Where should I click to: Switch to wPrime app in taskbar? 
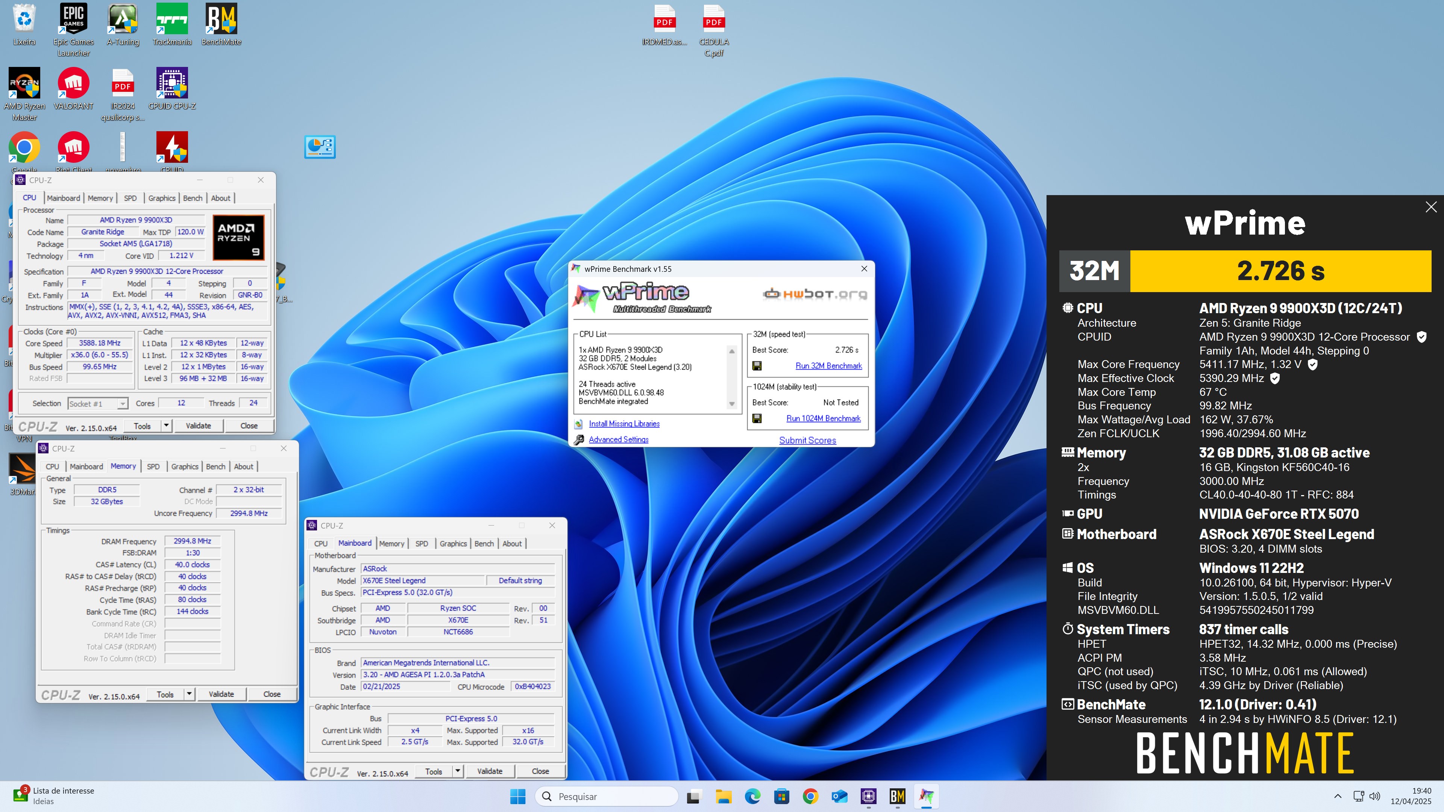tap(926, 796)
